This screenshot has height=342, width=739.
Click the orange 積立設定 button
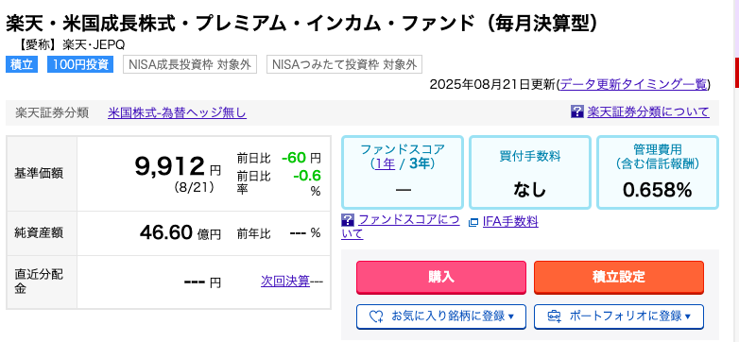619,278
